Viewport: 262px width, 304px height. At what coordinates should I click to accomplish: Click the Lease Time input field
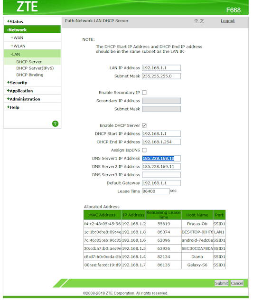(156, 191)
